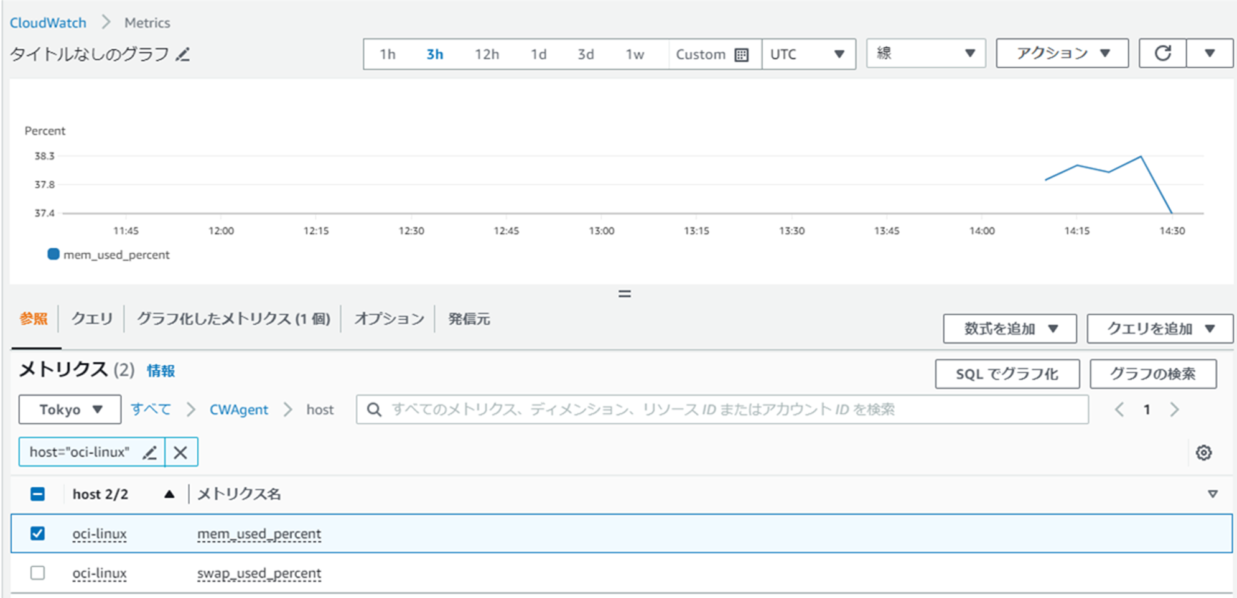Click oci-linux host in swap_used_percent row
The height and width of the screenshot is (598, 1237).
[x=100, y=573]
